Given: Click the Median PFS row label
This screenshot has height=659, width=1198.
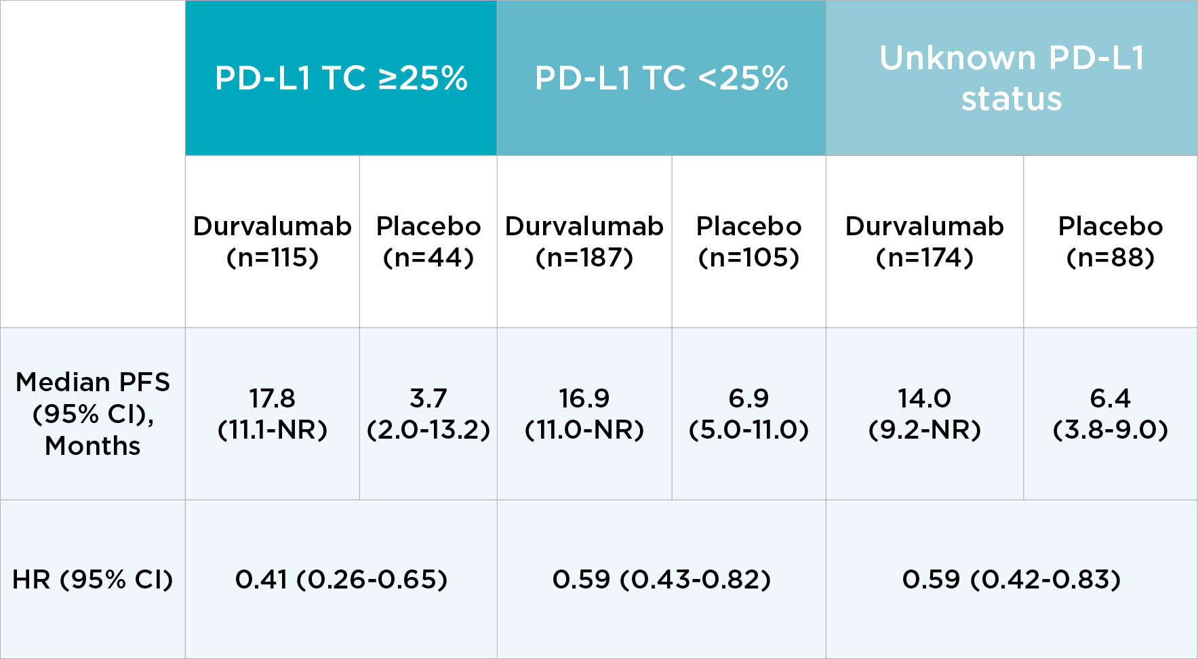Looking at the screenshot, I should [x=93, y=414].
